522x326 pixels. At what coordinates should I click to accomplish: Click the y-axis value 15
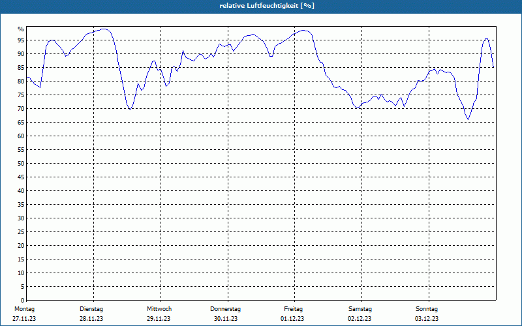click(21, 259)
